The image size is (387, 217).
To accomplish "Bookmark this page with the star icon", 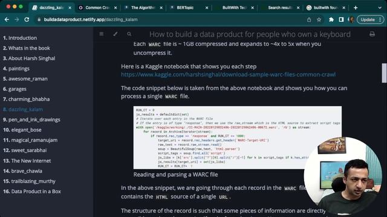I will click(319, 19).
